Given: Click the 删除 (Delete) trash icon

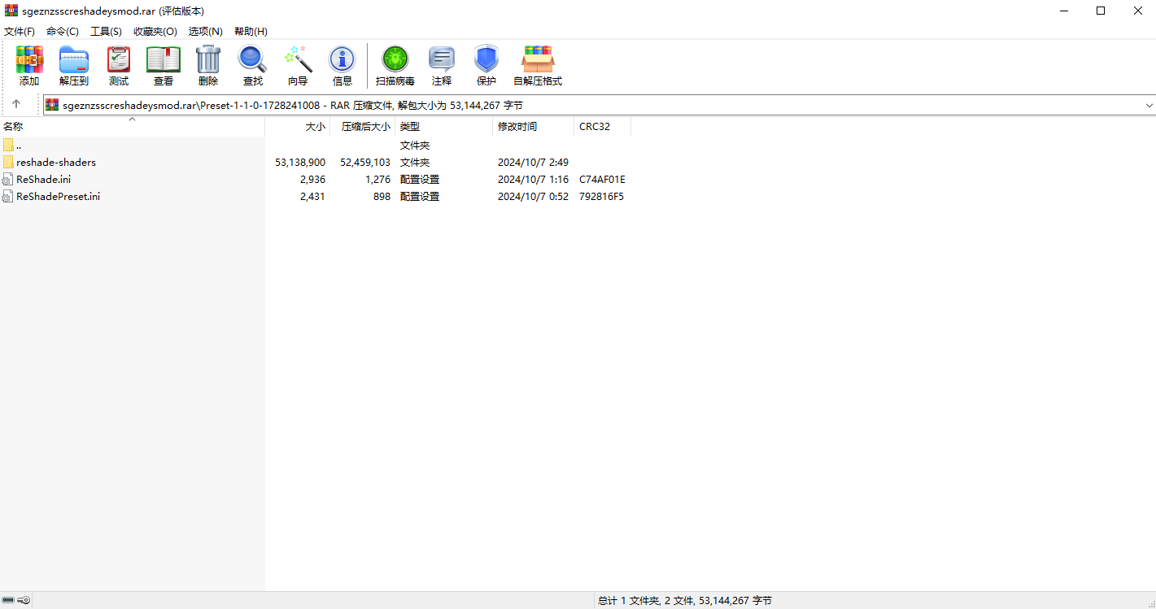Looking at the screenshot, I should click(x=208, y=60).
